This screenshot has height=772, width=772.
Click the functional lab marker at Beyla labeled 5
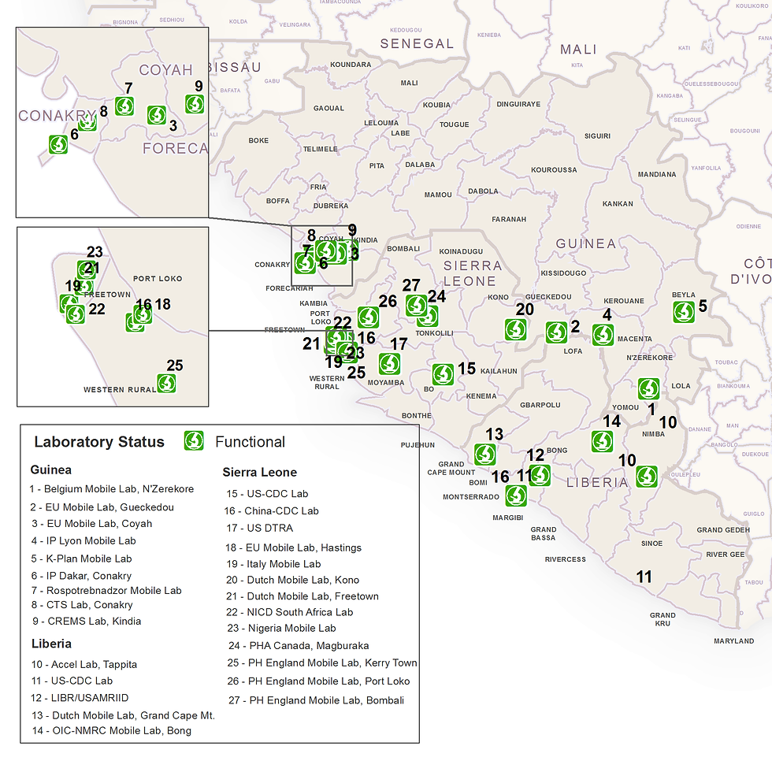coord(685,312)
